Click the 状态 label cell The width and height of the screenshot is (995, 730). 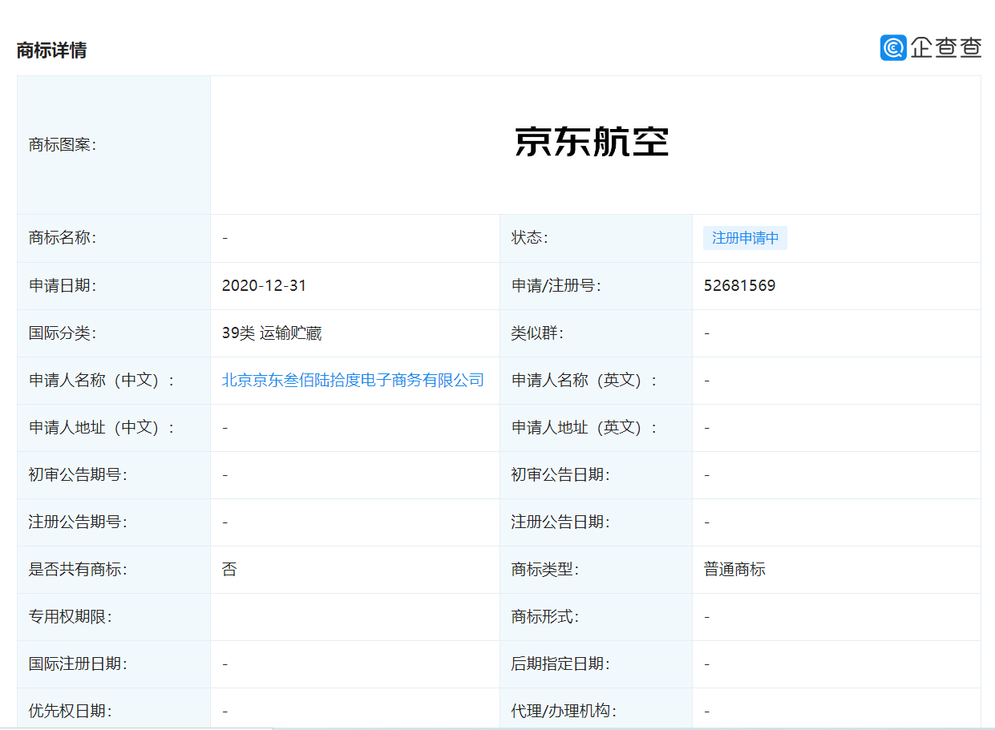point(596,238)
